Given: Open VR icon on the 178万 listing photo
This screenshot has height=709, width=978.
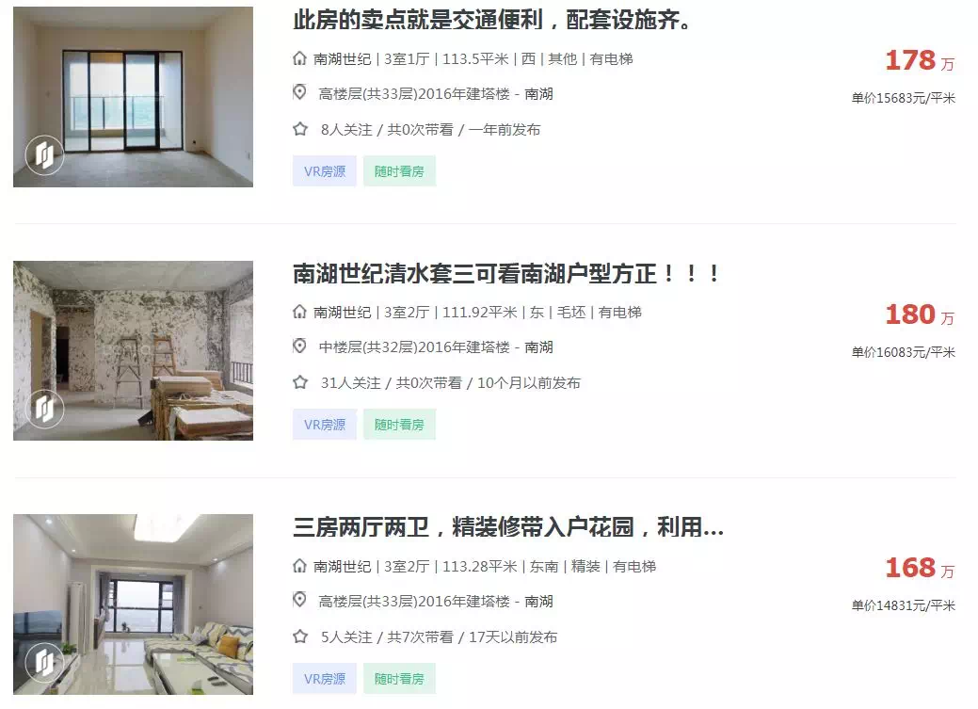Looking at the screenshot, I should pos(44,154).
